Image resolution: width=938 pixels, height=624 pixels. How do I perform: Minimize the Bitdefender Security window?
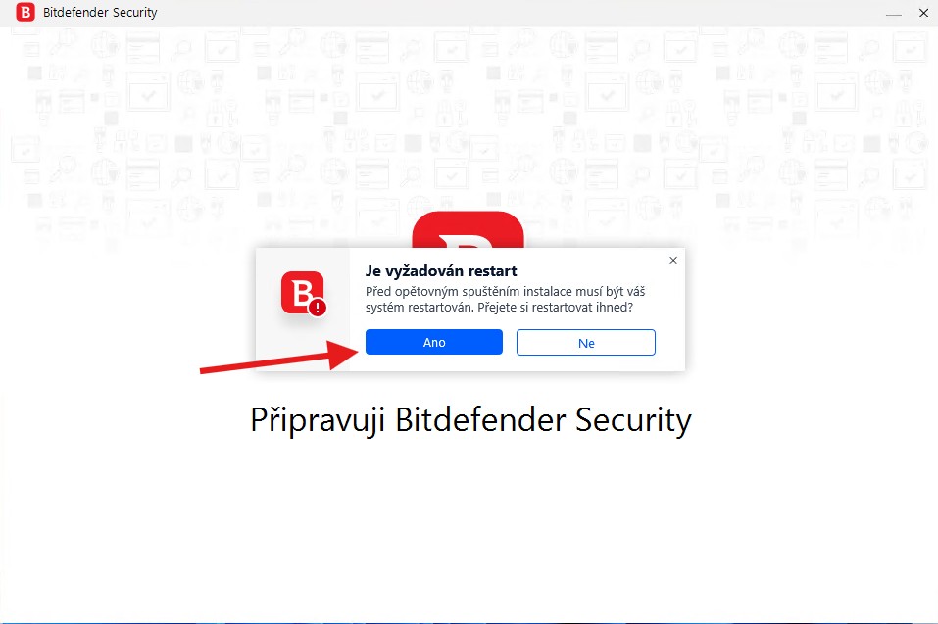pyautogui.click(x=893, y=13)
